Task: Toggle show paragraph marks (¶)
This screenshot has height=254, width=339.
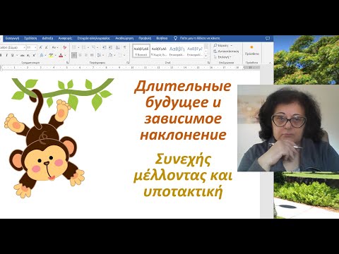Action: 125,47
